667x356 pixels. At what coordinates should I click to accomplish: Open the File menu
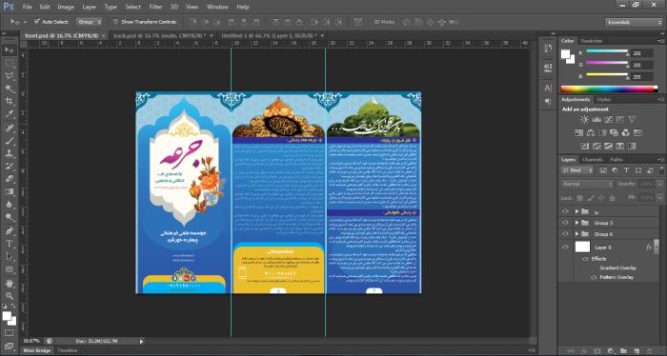pos(28,7)
